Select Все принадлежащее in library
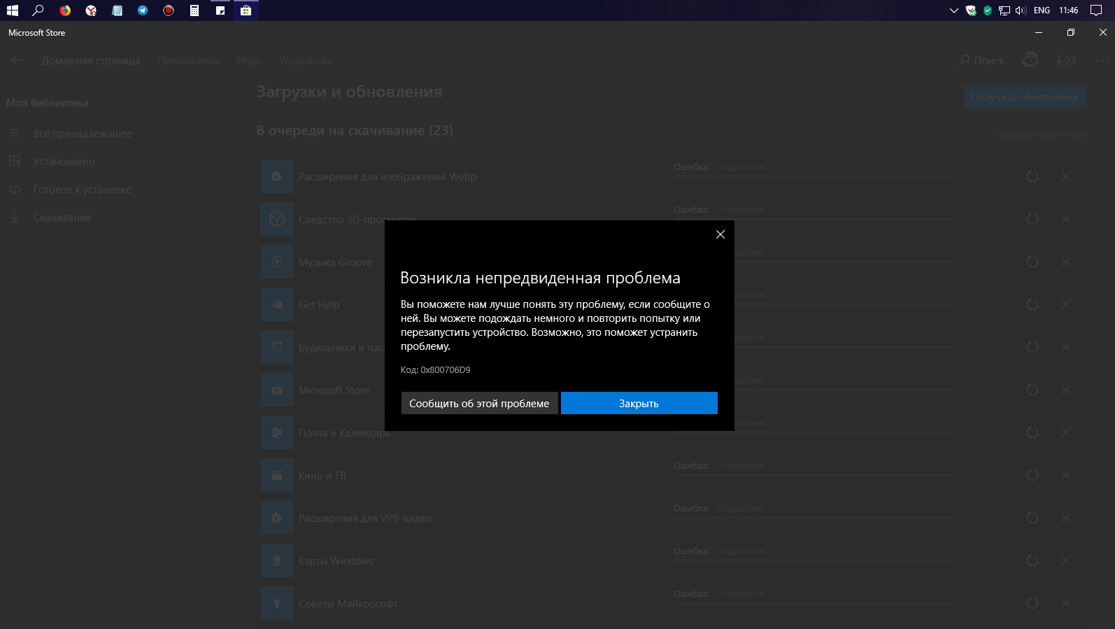Viewport: 1115px width, 629px height. 83,133
